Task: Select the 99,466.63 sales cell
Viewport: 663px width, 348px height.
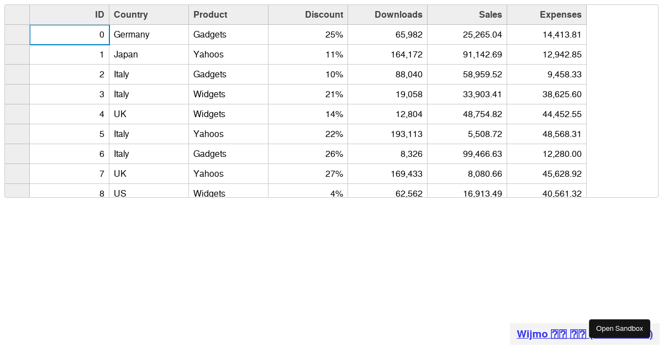Action: click(467, 154)
